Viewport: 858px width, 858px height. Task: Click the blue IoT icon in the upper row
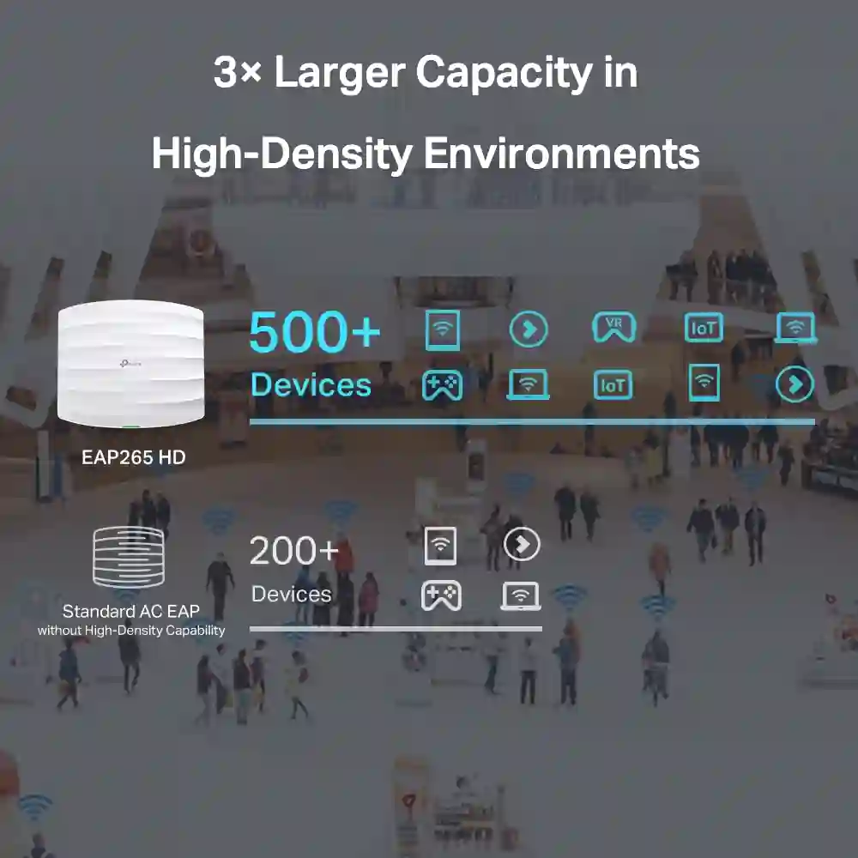tap(704, 328)
